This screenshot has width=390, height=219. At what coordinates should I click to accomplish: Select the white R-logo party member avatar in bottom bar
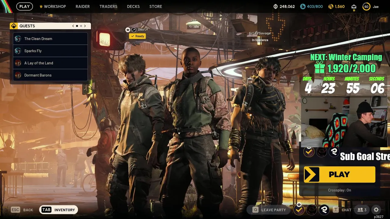324,209
